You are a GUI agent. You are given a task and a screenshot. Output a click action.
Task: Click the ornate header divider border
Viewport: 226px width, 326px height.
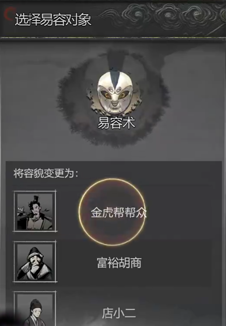[113, 38]
